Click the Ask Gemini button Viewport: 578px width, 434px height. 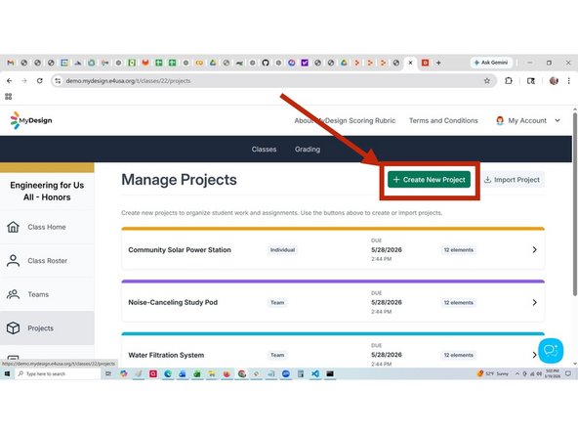(x=491, y=63)
